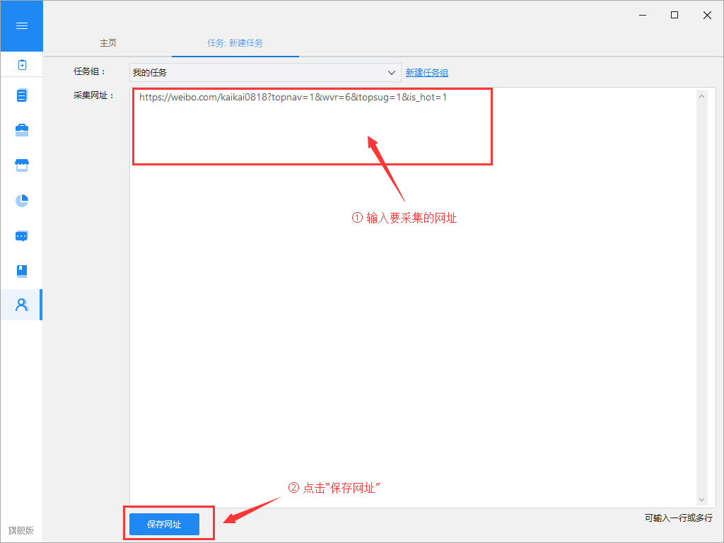
Task: Close the application window
Action: (x=707, y=16)
